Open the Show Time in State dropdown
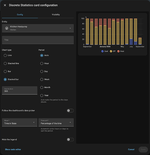 [x=20, y=122]
